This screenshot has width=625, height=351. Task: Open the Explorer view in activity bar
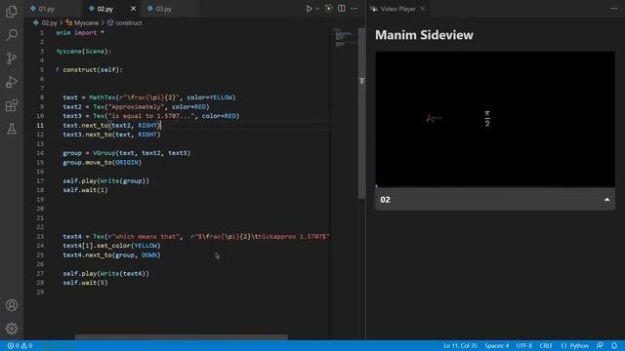pyautogui.click(x=12, y=12)
